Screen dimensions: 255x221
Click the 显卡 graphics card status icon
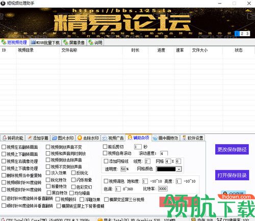100,219
